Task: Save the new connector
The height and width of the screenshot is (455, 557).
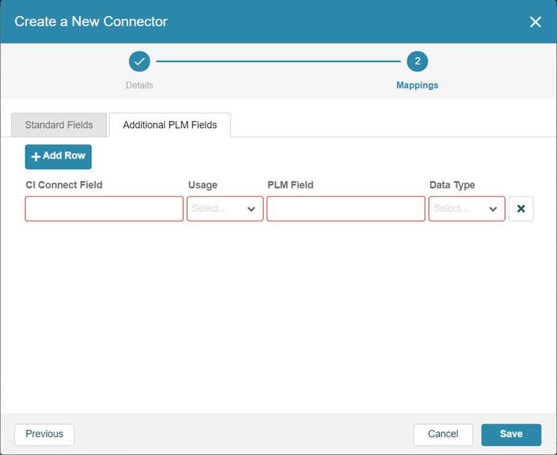Action: tap(511, 435)
